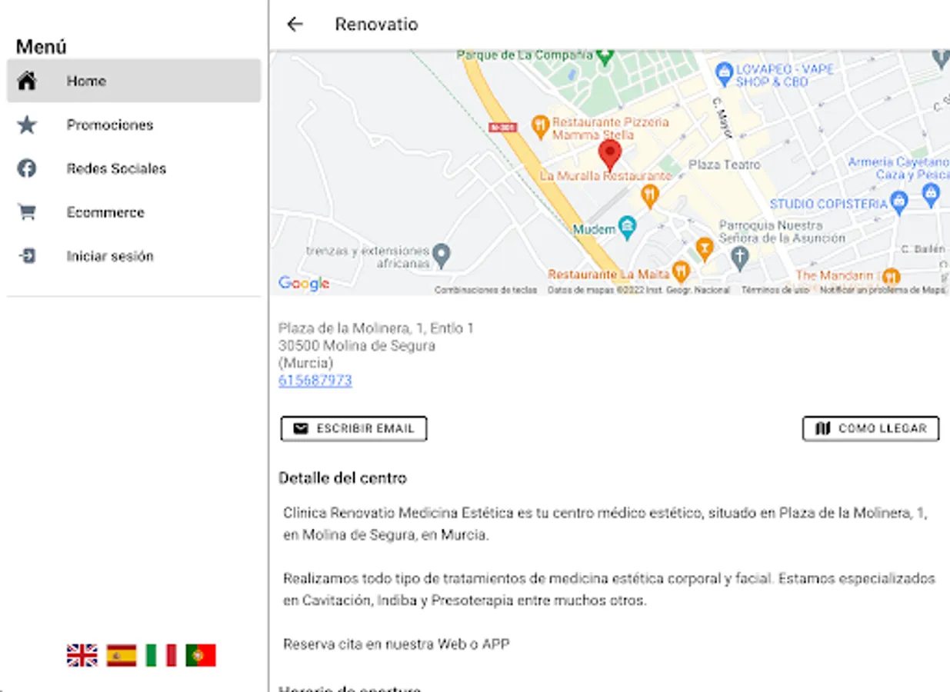Click Notificar un problema de Maps
The width and height of the screenshot is (950, 692).
882,290
